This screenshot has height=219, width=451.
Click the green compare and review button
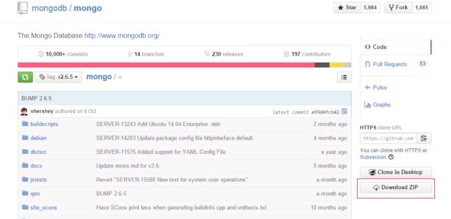coord(25,77)
